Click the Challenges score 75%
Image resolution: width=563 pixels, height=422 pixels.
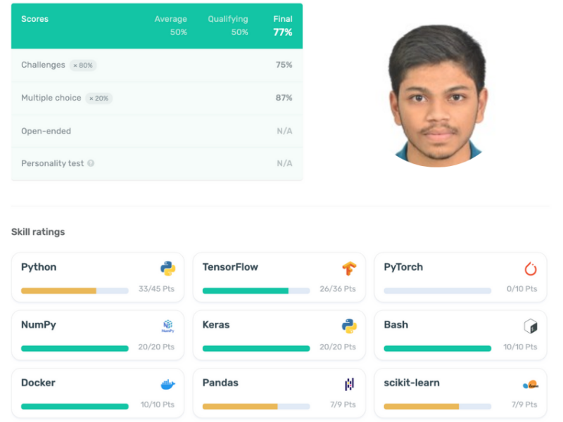[x=284, y=65]
